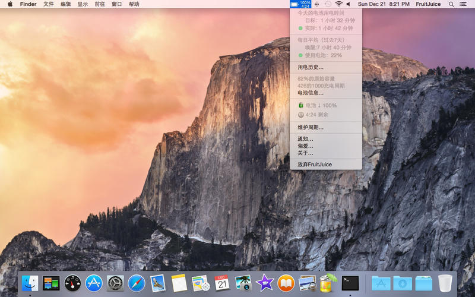Open the yellow Notes app

pyautogui.click(x=179, y=283)
